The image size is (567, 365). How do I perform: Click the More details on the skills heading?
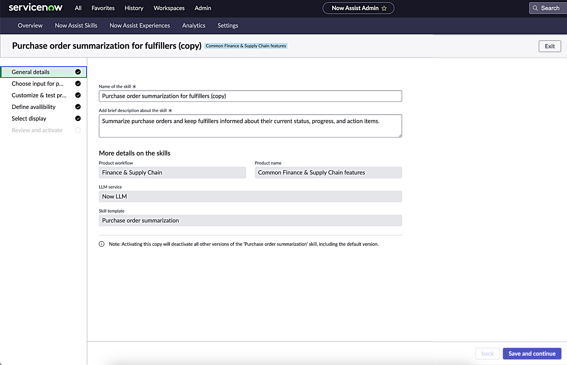pyautogui.click(x=135, y=153)
